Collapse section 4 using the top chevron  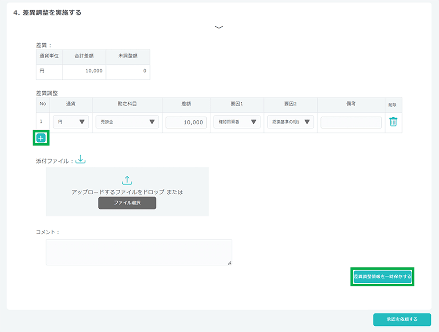(x=219, y=27)
